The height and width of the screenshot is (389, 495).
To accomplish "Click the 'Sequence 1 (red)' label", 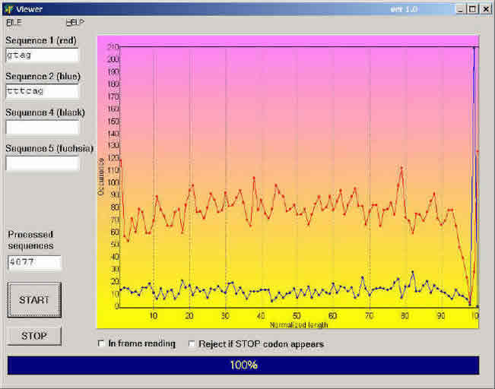I will coord(41,40).
